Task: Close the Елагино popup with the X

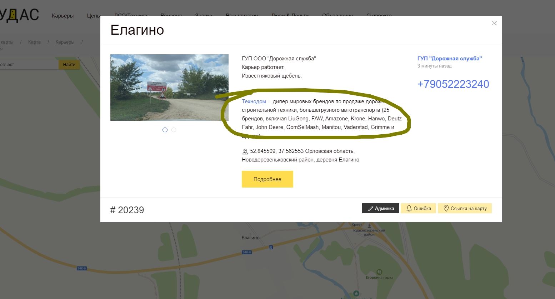Action: (494, 23)
